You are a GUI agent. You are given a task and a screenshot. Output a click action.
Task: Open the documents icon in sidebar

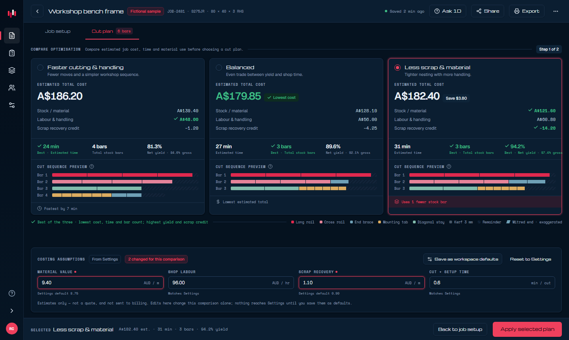12,36
